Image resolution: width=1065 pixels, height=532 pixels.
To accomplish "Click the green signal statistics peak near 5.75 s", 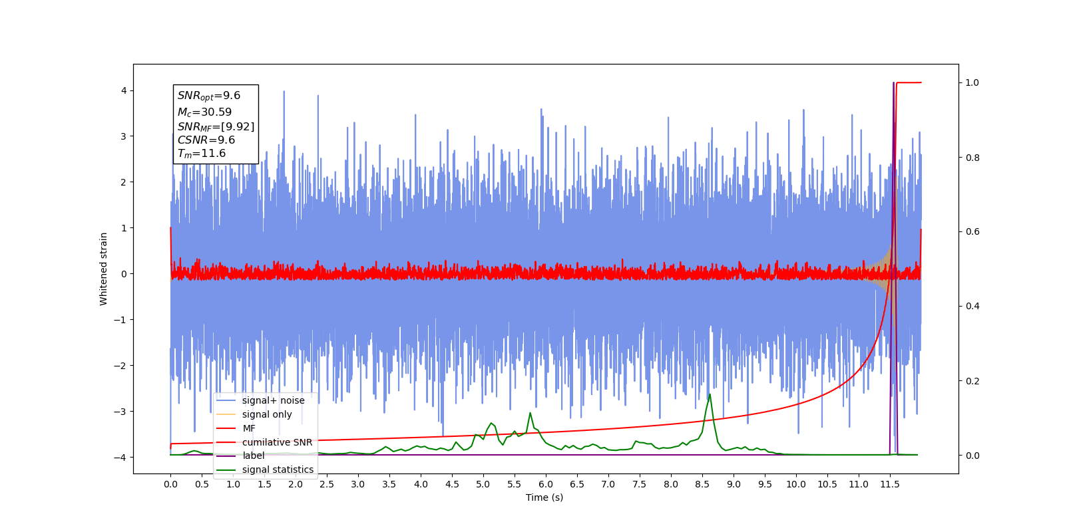I will [531, 413].
